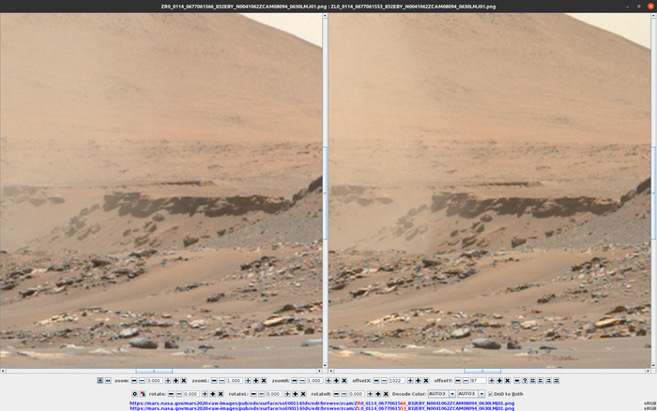Click the zoom value field showing 3.000

point(155,381)
